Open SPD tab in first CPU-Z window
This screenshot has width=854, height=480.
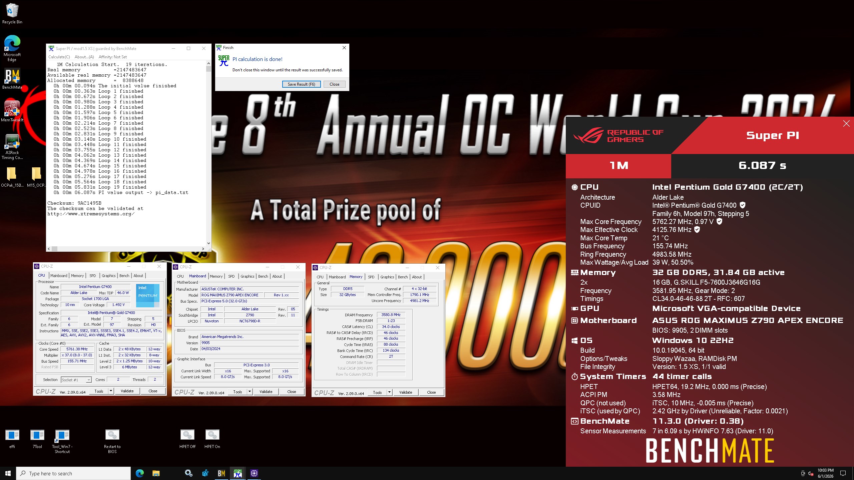tap(93, 276)
